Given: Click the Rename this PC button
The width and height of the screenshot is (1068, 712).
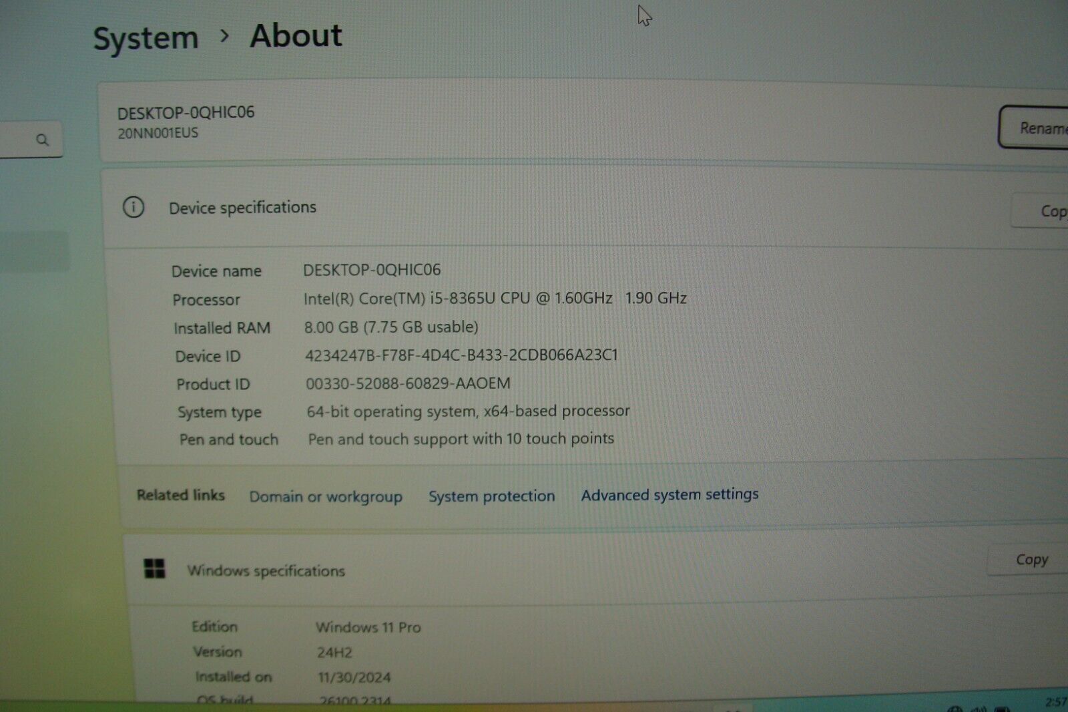Looking at the screenshot, I should 1033,128.
